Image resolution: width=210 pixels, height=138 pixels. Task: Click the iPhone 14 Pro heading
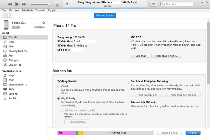pyautogui.click(x=64, y=26)
